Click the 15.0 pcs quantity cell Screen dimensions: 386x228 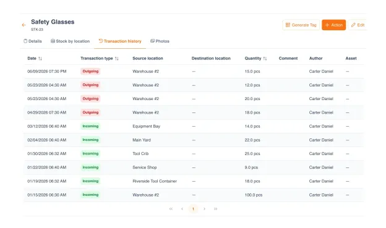tap(252, 71)
